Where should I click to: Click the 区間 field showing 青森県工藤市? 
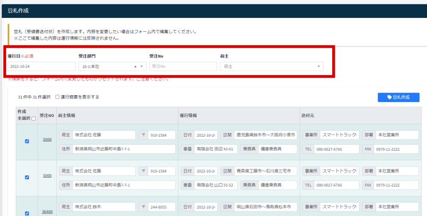pyautogui.click(x=265, y=171)
